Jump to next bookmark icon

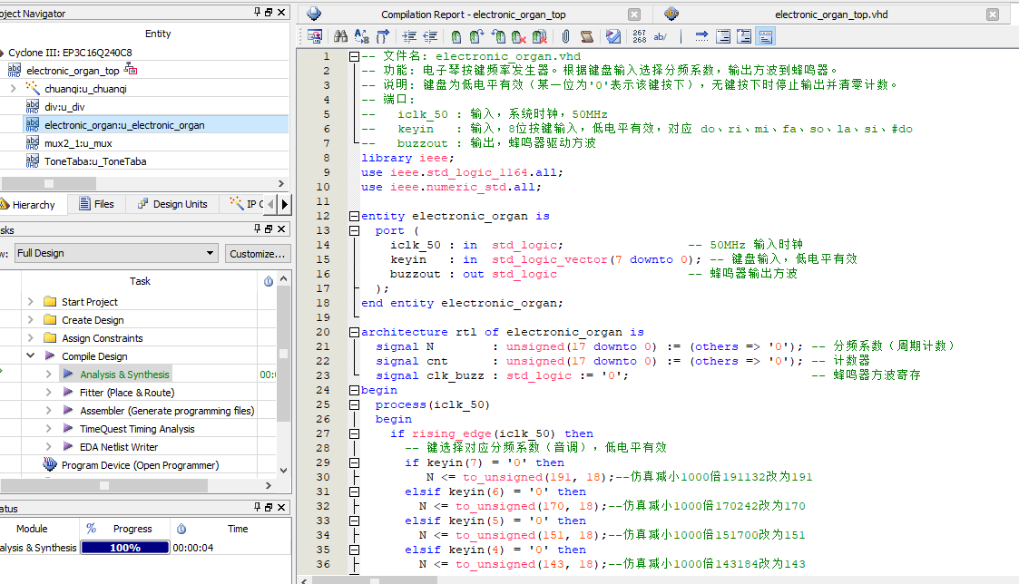pos(477,36)
